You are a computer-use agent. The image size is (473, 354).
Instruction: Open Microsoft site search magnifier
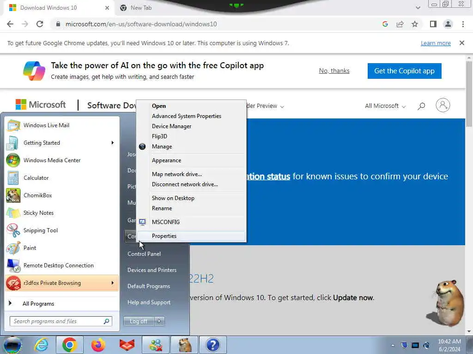[x=421, y=106]
